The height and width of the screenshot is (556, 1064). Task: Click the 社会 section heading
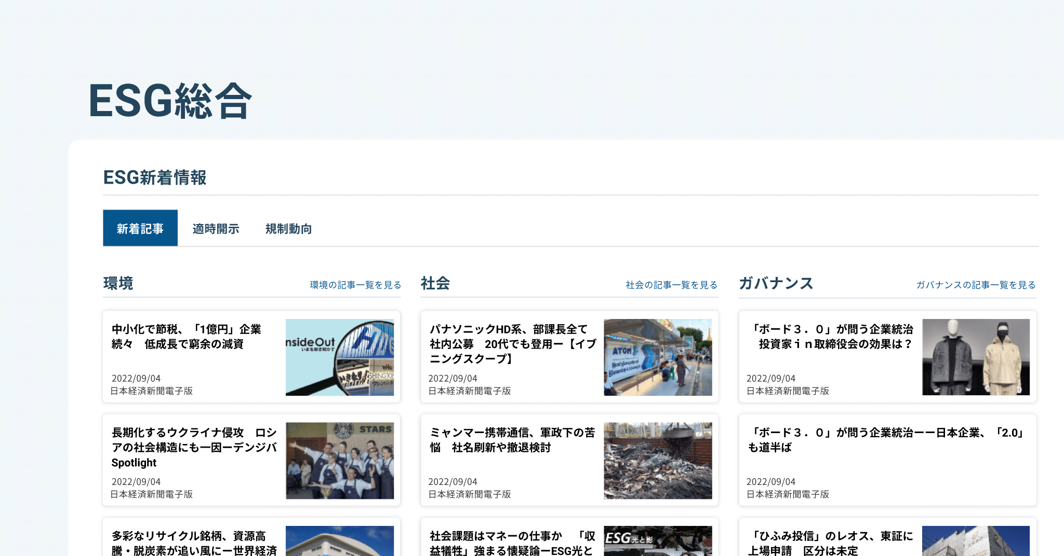(x=435, y=283)
